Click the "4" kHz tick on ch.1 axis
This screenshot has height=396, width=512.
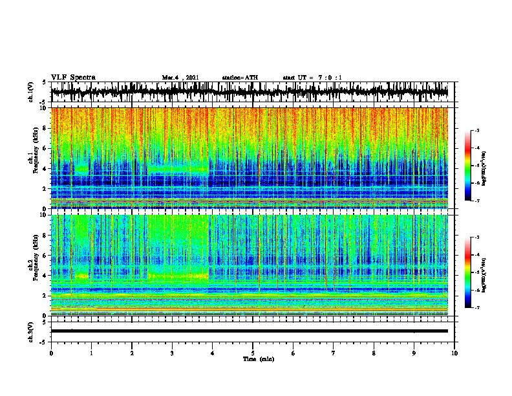tap(45, 169)
